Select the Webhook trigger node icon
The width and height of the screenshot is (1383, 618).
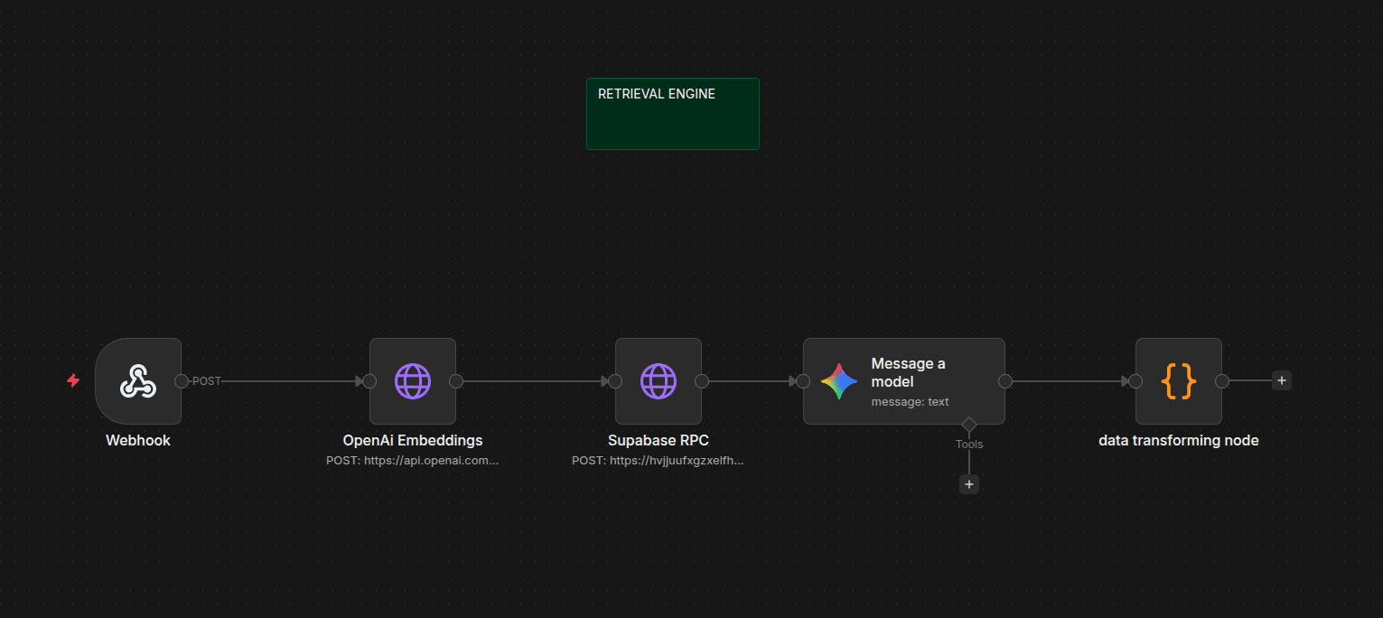click(138, 381)
